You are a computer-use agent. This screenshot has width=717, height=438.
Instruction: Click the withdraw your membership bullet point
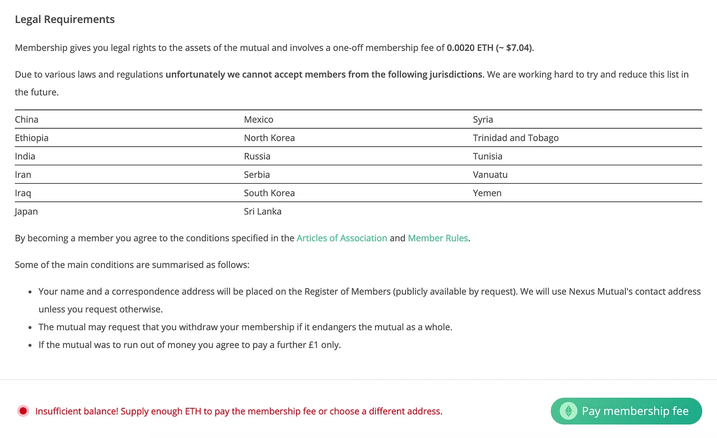point(245,327)
